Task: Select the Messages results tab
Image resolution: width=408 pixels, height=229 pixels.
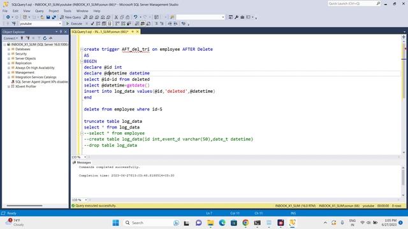Action: click(82, 163)
